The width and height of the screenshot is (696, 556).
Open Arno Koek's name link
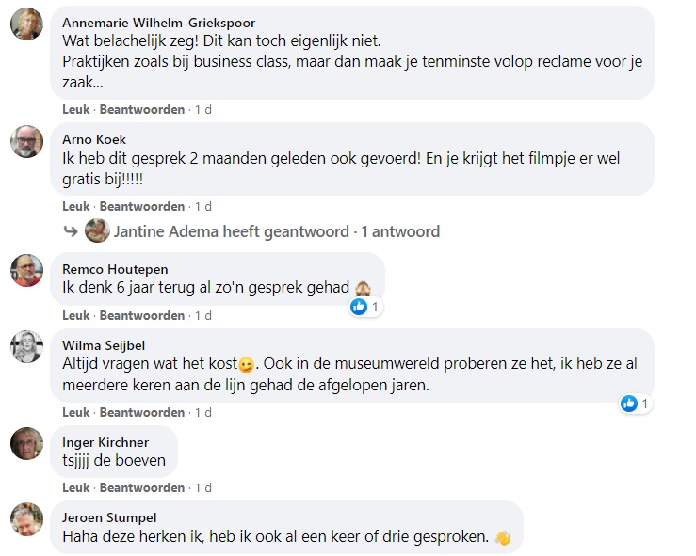[x=94, y=139]
